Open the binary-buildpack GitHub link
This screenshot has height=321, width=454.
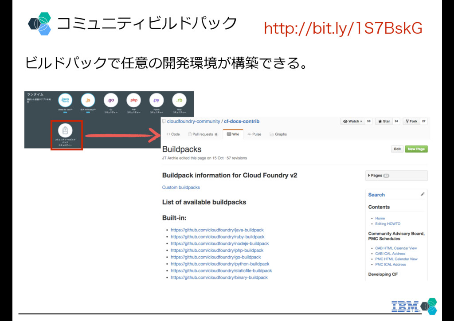coord(219,277)
